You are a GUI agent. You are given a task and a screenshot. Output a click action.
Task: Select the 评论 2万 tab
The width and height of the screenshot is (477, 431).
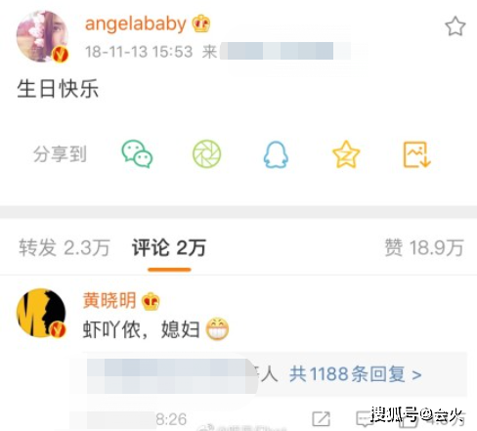pos(169,248)
